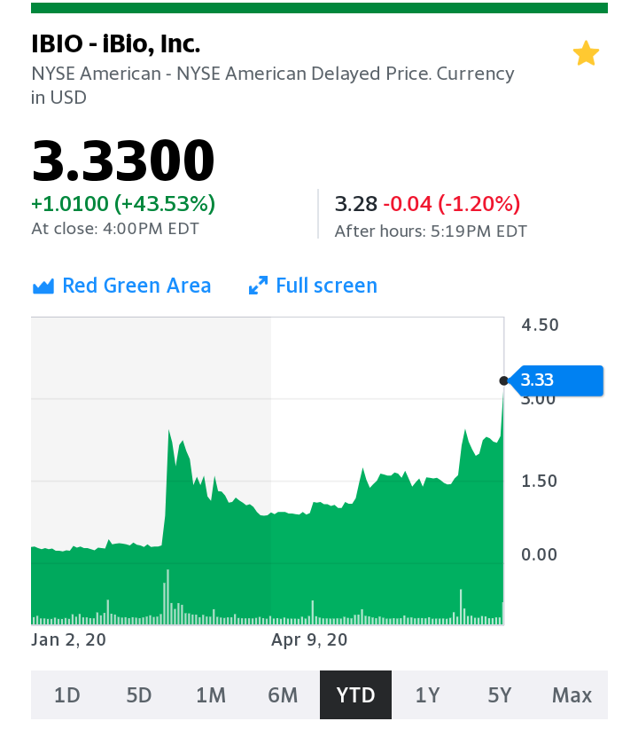
Task: Click the Full screen expand arrows icon
Action: [x=258, y=286]
